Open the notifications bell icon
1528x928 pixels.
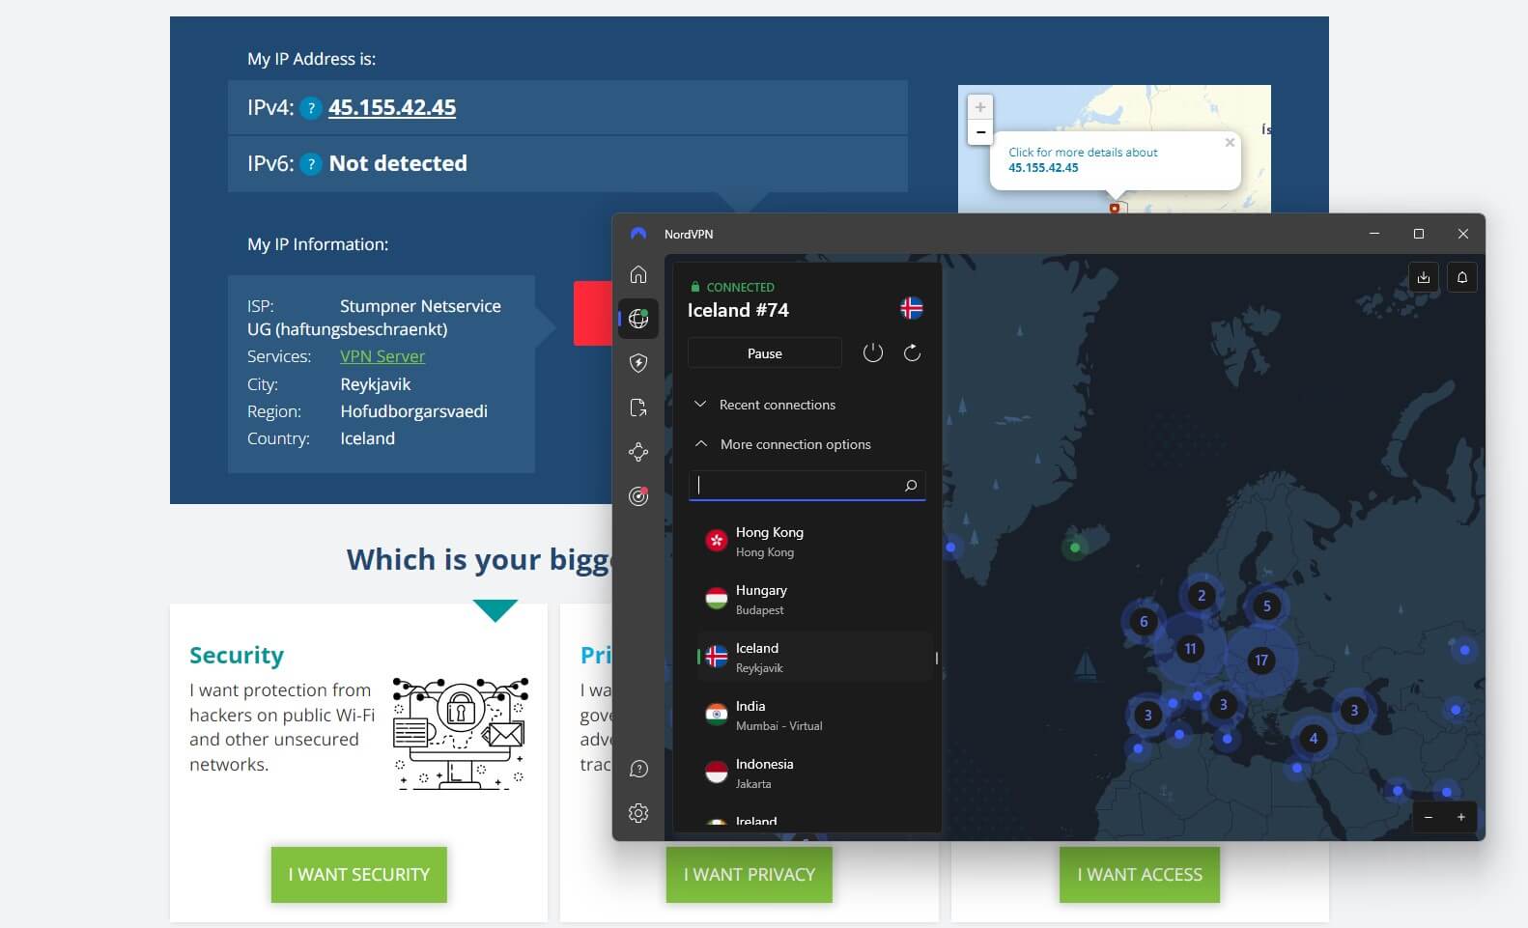(1462, 277)
